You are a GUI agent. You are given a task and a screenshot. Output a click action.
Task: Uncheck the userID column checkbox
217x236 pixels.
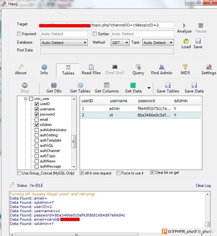pyautogui.click(x=37, y=104)
